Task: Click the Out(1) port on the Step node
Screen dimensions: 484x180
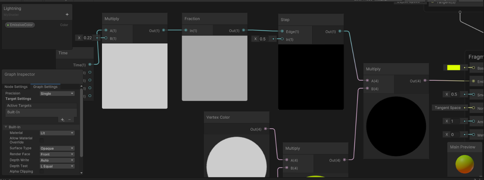Action: tap(340, 31)
